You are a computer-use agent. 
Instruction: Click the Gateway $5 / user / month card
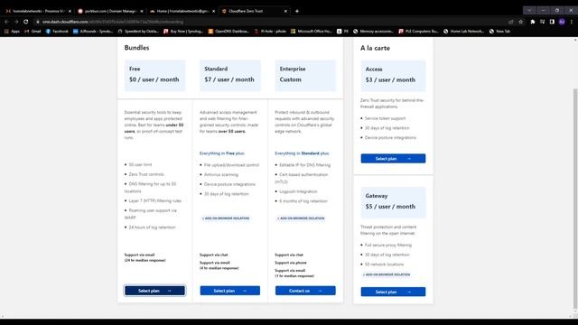coord(393,202)
